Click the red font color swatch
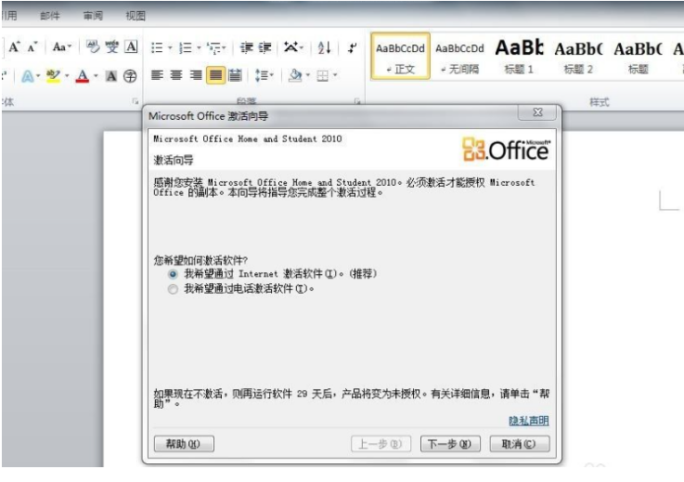The height and width of the screenshot is (482, 684). point(83,75)
